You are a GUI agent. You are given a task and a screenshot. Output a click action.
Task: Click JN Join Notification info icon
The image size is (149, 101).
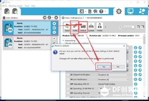(x=68, y=79)
